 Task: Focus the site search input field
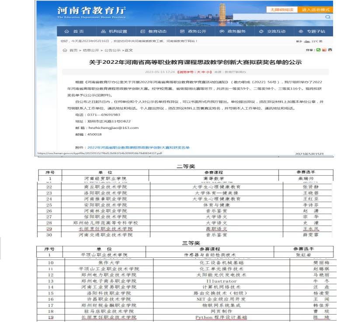pyautogui.click(x=278, y=17)
